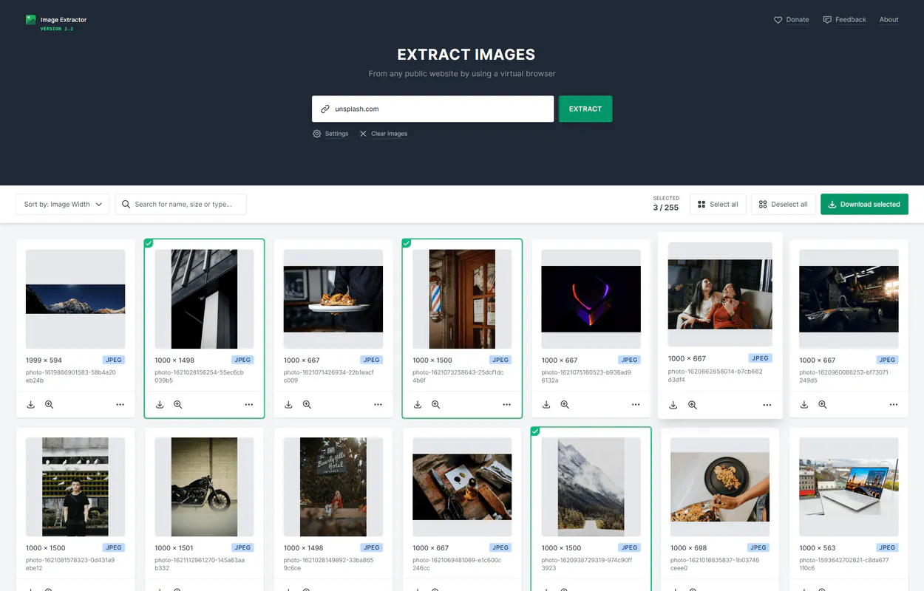Open the Feedback link

click(844, 20)
